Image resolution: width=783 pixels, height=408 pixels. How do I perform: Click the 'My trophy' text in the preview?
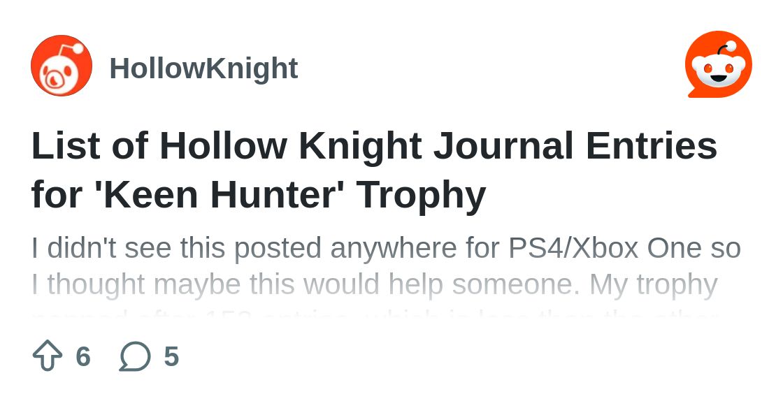(x=653, y=284)
